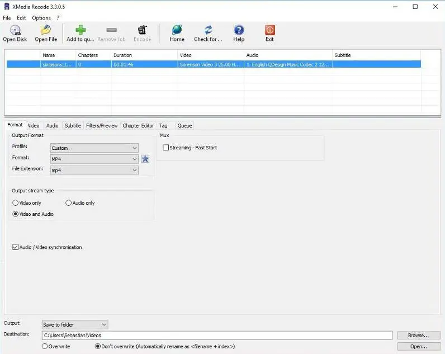Select the Video and Audio option

(x=15, y=214)
